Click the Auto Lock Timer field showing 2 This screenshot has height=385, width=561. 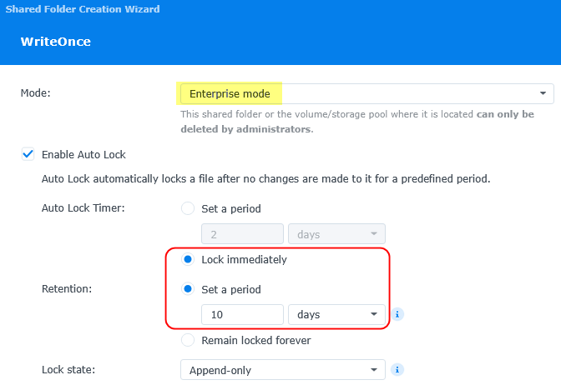point(242,234)
